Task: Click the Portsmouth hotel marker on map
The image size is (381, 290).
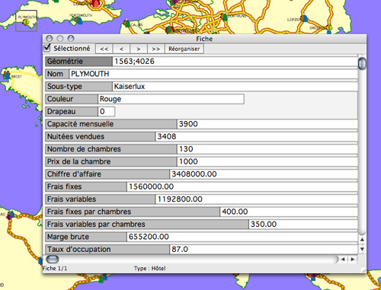Action: (79, 20)
